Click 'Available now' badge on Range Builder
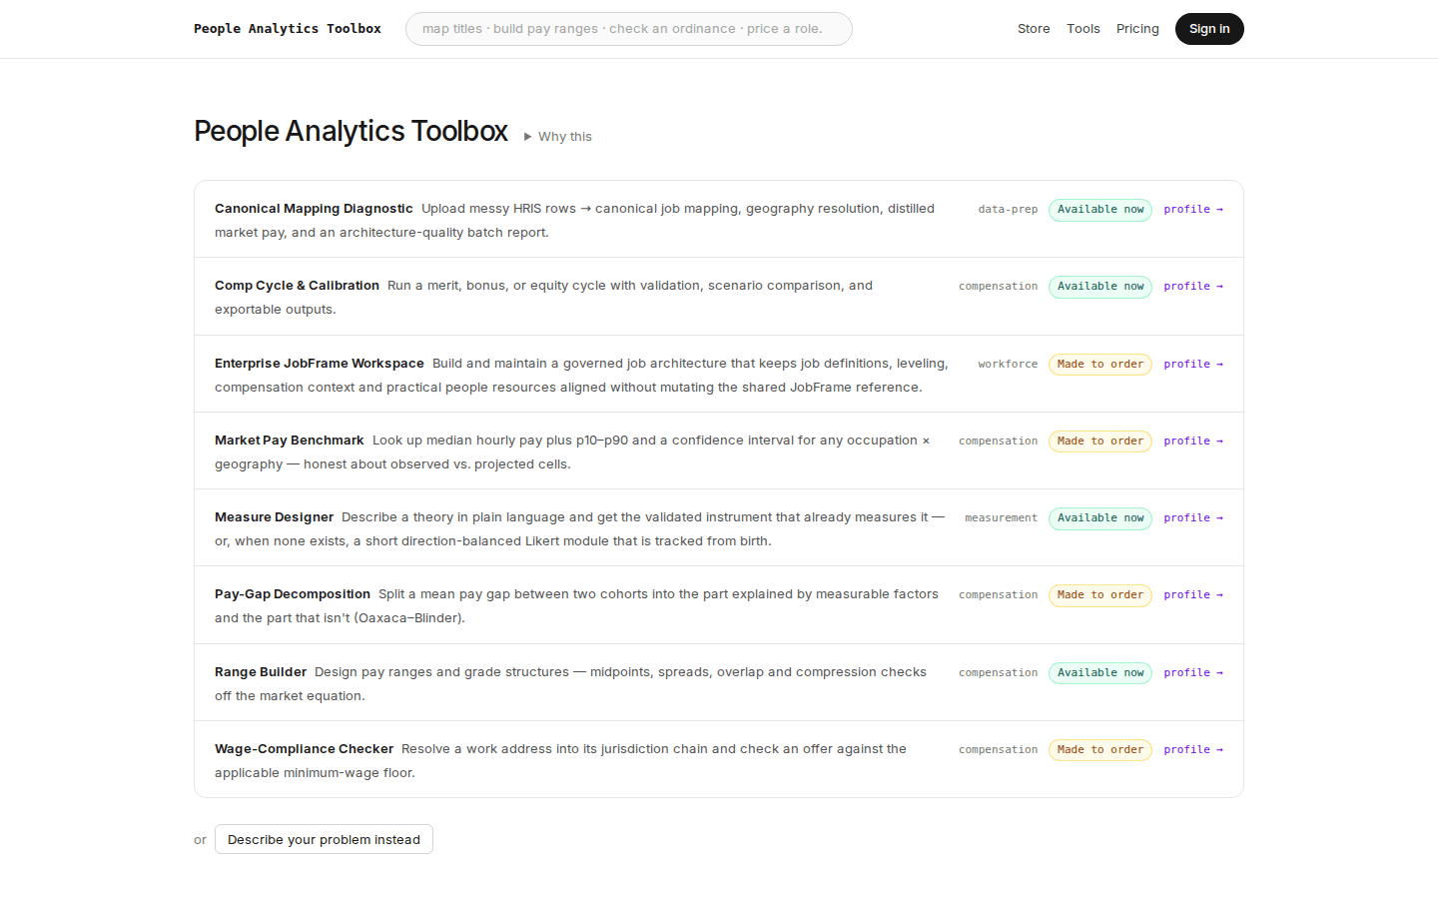 tap(1100, 673)
